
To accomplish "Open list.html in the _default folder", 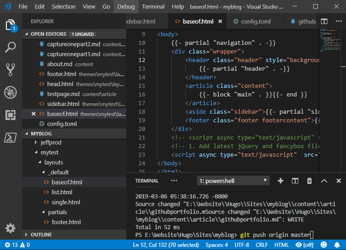I will 74,192.
